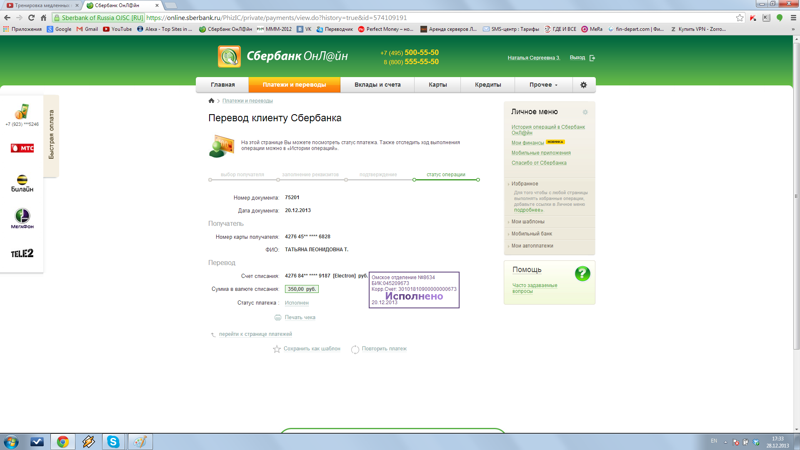Screen dimensions: 800x450
Task: Click the Мобильный банк menu item
Action: (x=532, y=233)
